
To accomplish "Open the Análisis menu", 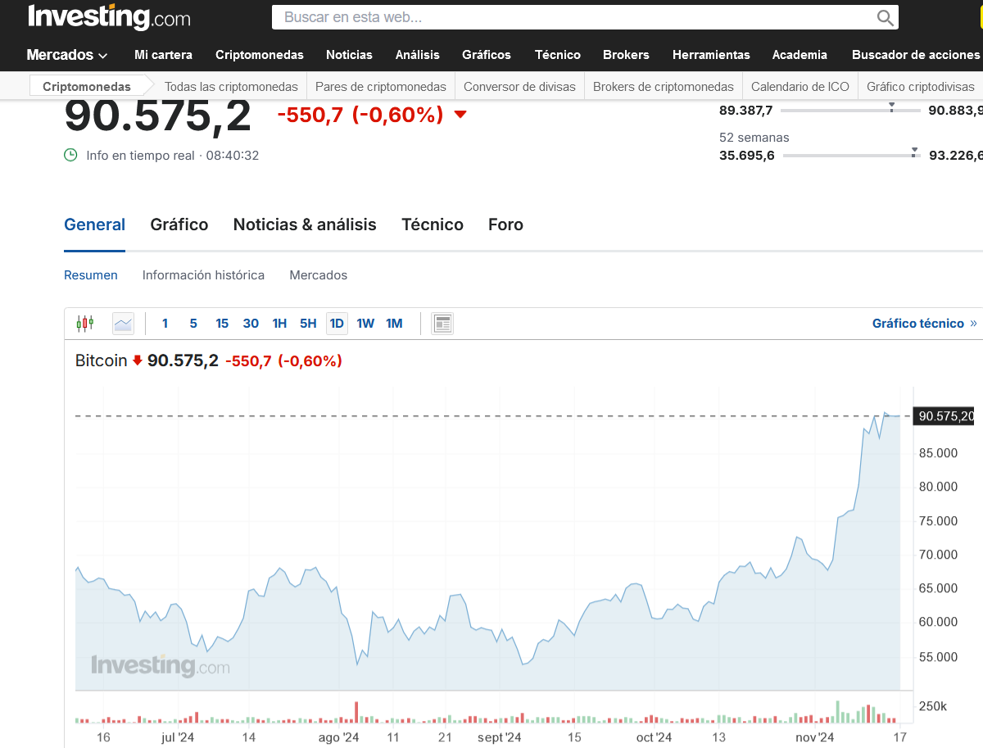I will point(418,55).
